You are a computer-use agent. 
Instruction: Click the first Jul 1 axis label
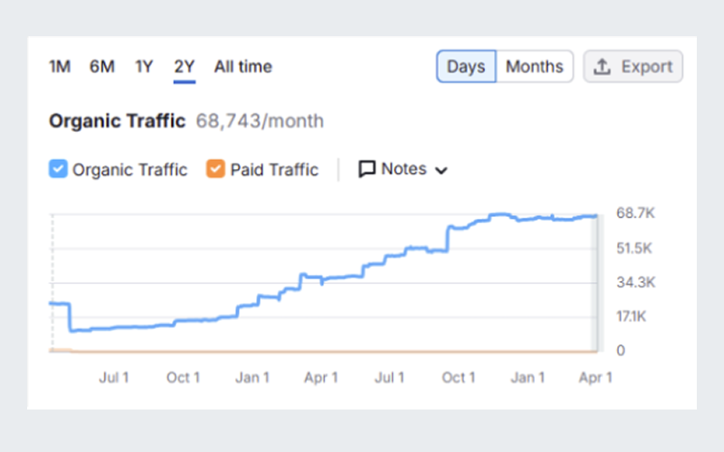click(114, 377)
